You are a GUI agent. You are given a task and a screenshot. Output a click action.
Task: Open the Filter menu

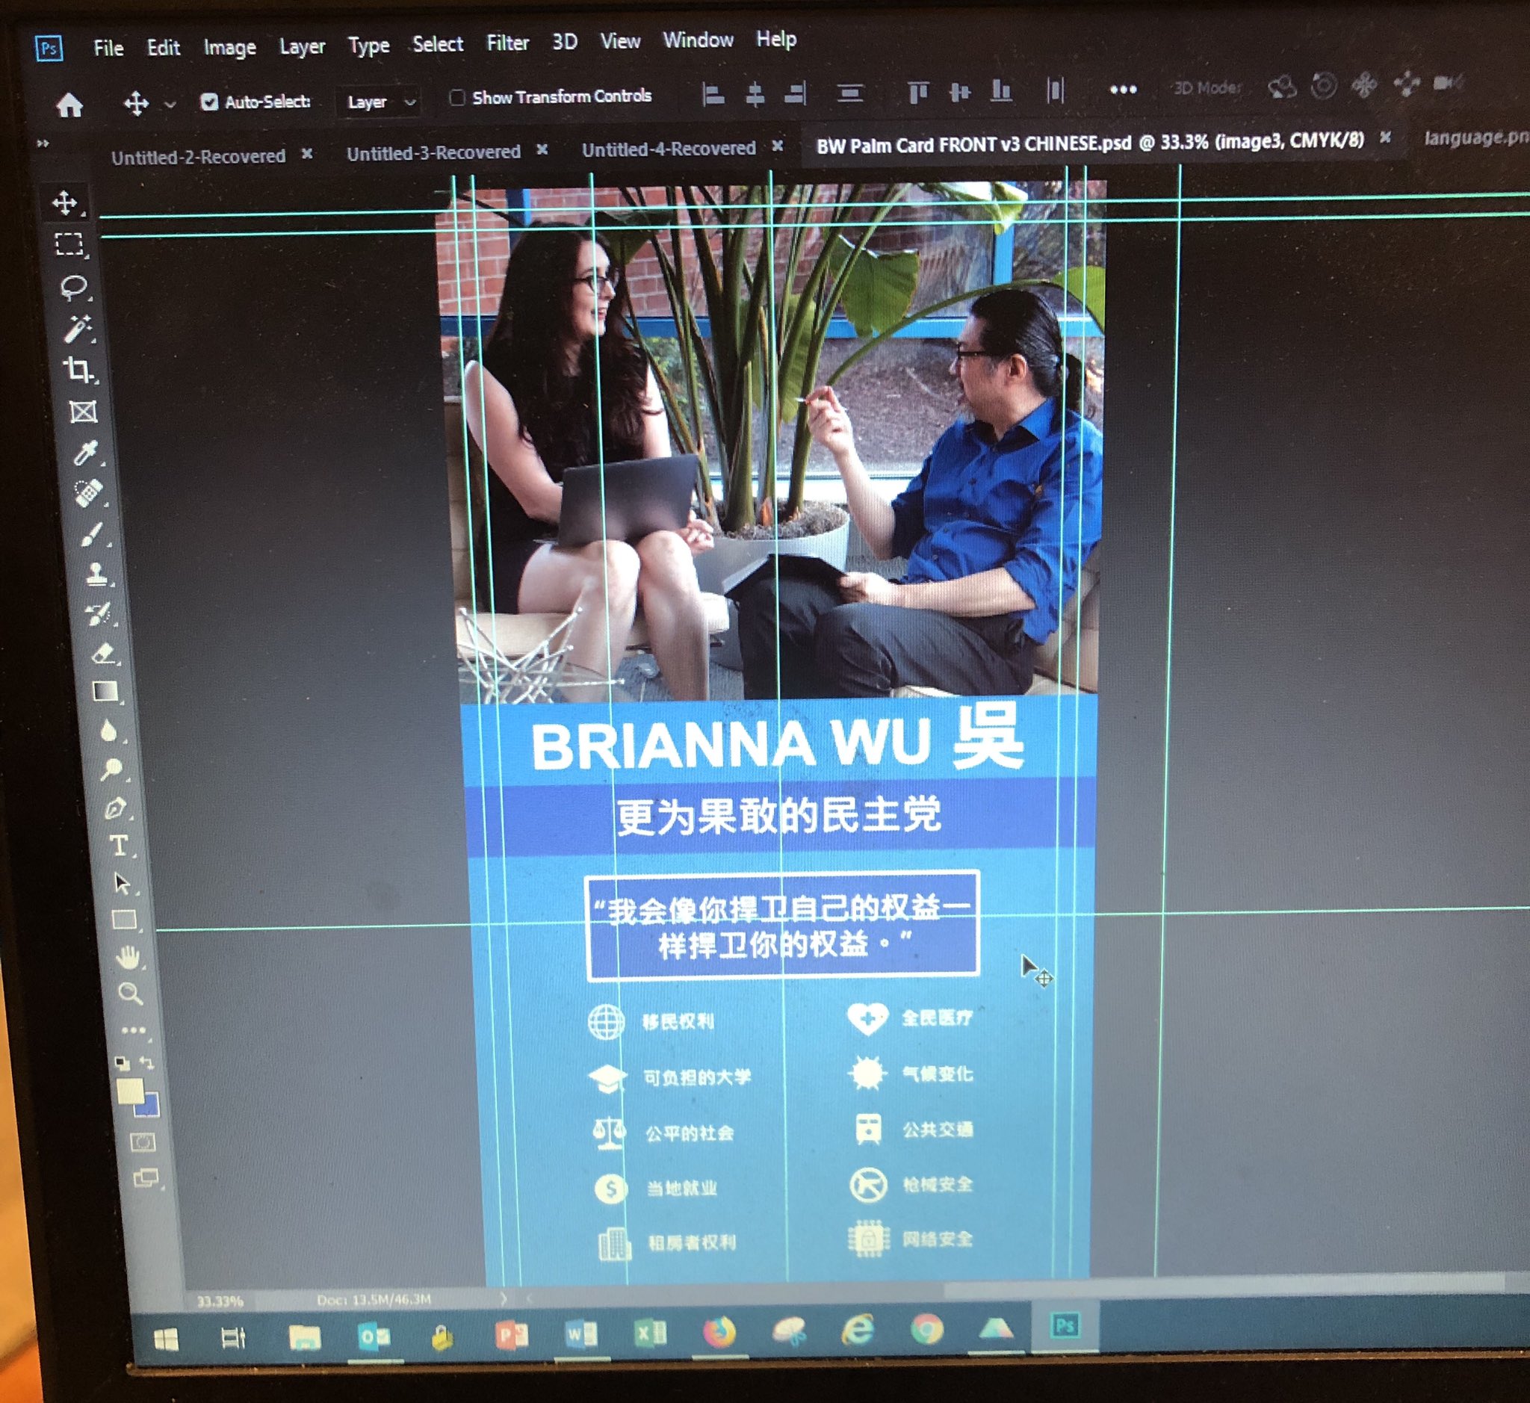[507, 43]
